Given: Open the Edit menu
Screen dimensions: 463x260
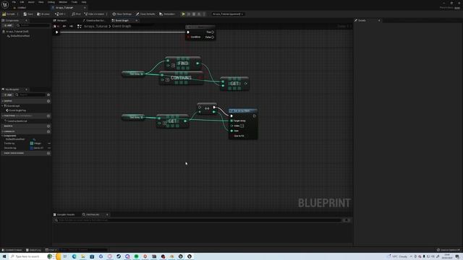Looking at the screenshot, I should tap(22, 2).
